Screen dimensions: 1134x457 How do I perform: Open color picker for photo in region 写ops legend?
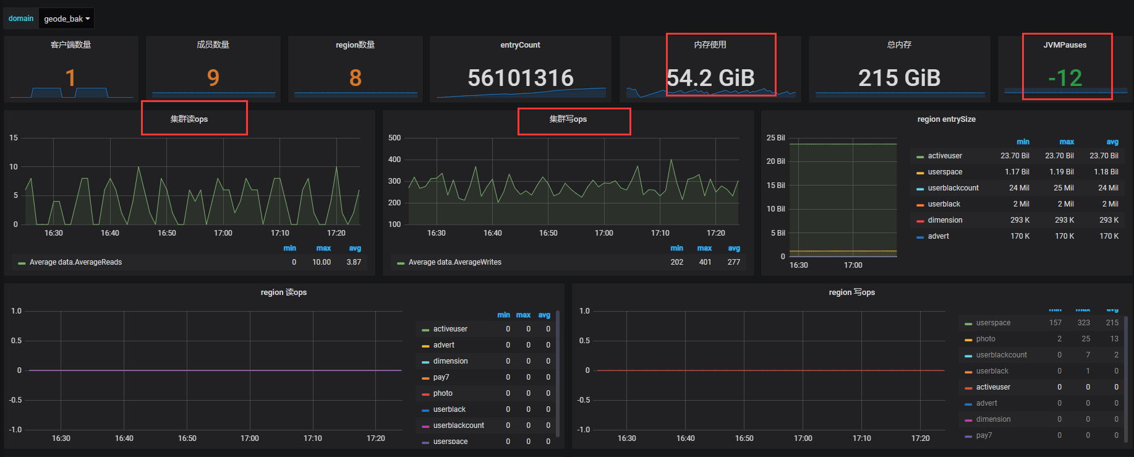[968, 340]
